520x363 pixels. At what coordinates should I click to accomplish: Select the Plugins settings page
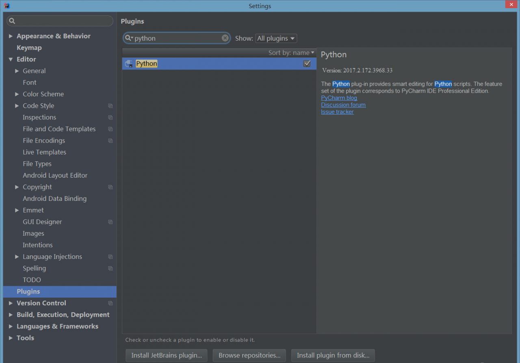[60, 291]
